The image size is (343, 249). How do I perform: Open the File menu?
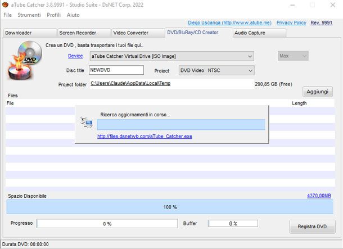8,14
